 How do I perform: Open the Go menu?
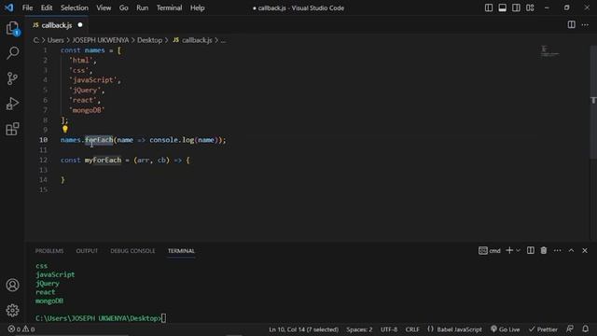point(123,7)
